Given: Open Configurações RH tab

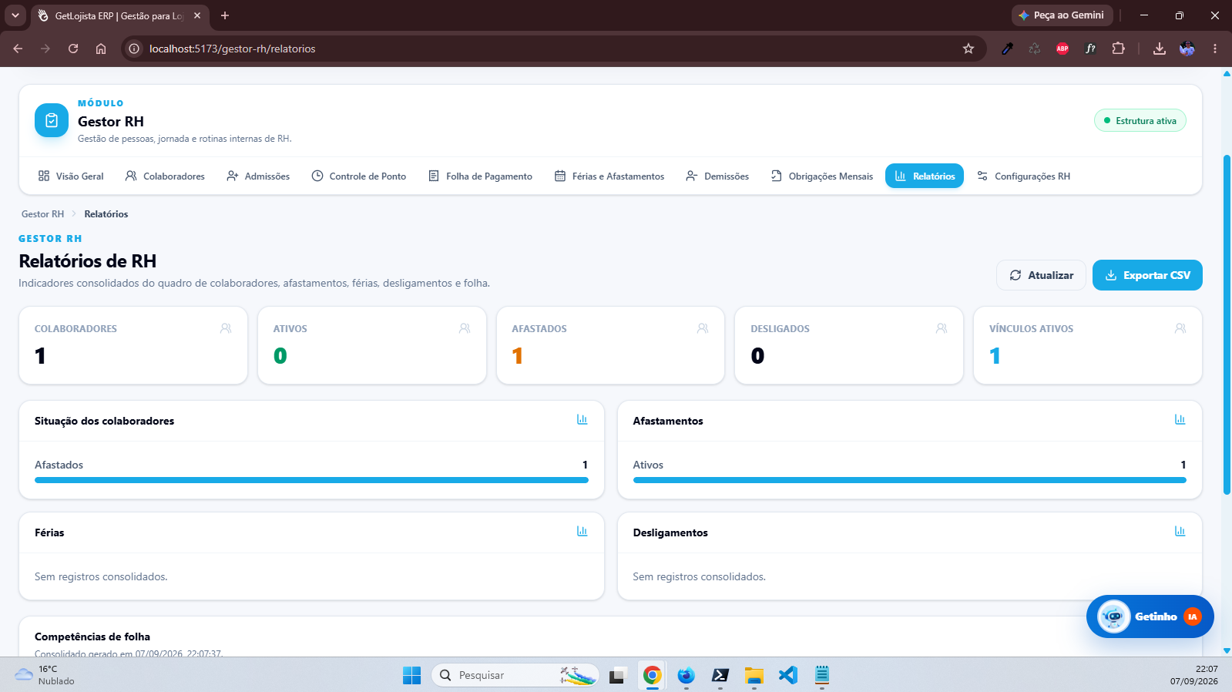Looking at the screenshot, I should tap(1023, 176).
